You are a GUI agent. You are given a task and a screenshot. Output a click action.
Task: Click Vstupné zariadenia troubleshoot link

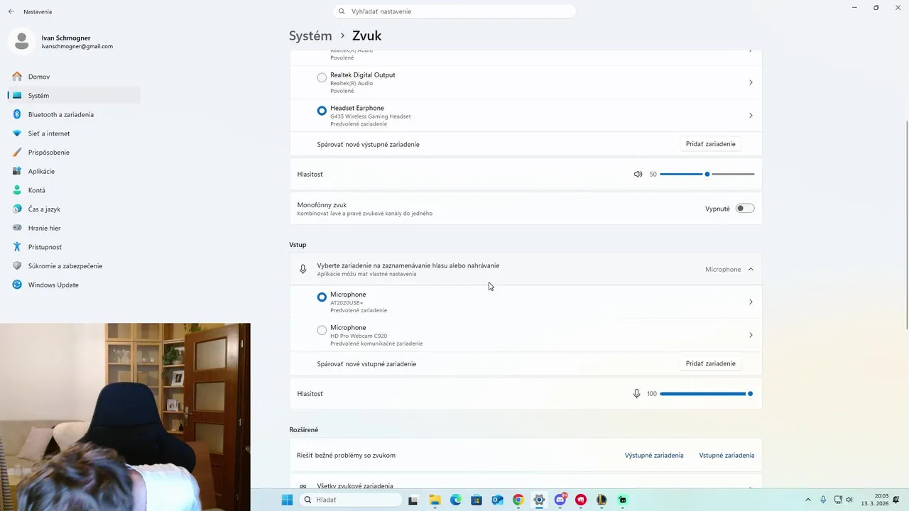(x=726, y=456)
